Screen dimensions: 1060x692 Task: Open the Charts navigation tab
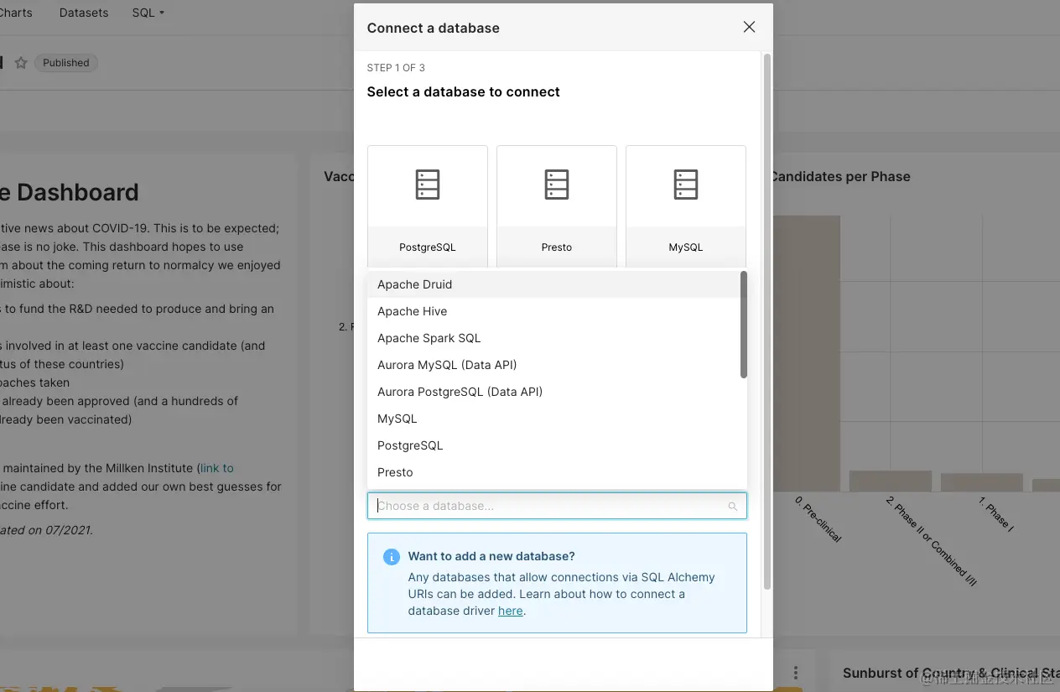(16, 13)
